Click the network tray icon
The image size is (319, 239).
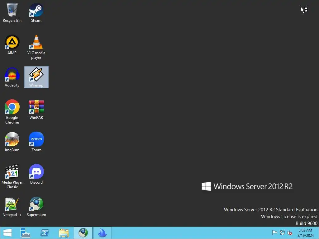tap(282, 233)
